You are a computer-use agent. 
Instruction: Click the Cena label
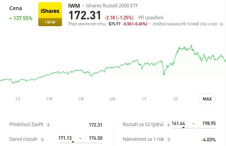click(x=15, y=8)
